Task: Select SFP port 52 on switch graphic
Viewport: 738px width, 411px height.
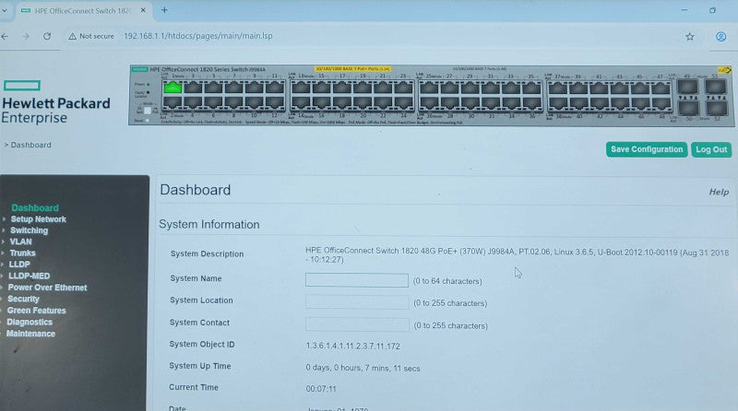Action: tap(716, 109)
